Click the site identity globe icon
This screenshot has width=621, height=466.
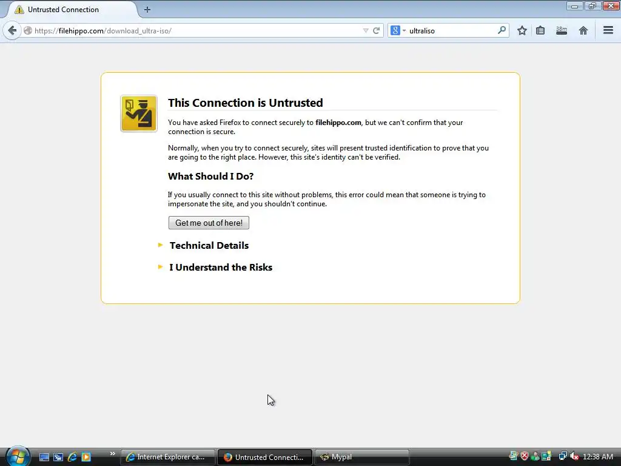(x=28, y=30)
